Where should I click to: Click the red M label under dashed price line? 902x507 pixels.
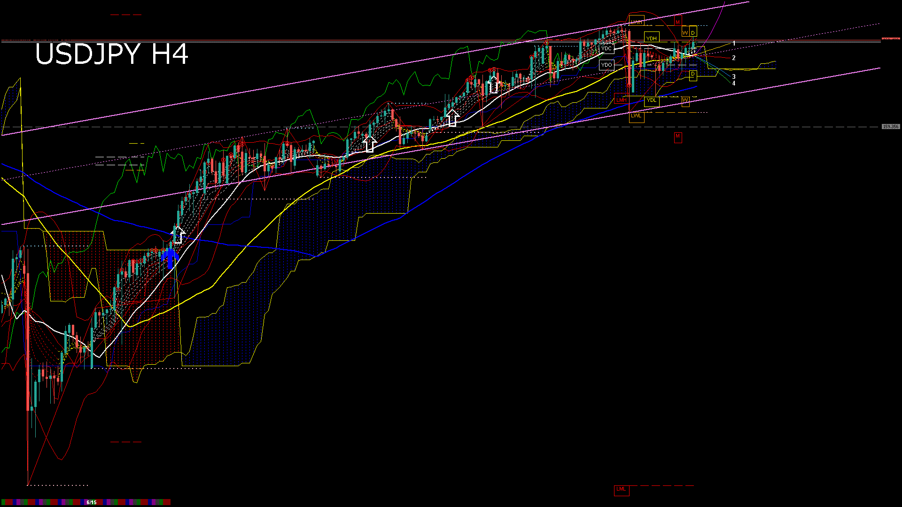pos(677,137)
